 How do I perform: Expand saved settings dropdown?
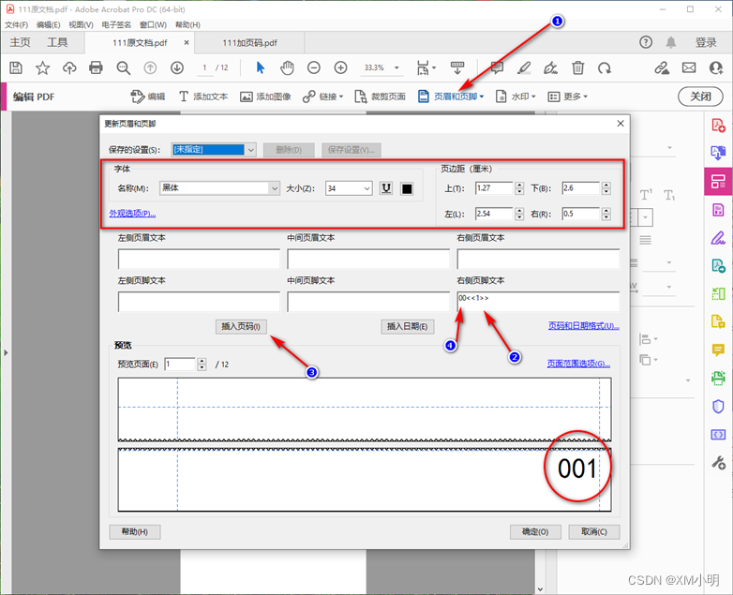click(x=251, y=150)
